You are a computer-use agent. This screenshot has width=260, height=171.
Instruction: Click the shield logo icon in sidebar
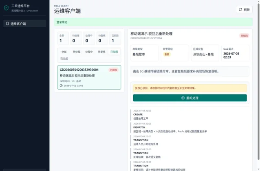pos(6,8)
